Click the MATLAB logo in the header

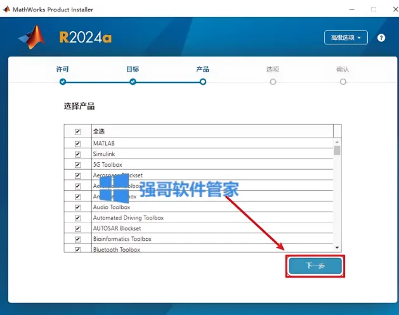[x=32, y=37]
